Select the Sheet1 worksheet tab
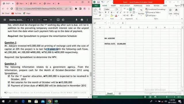Image resolution: width=184 pixels, height=104 pixels. click(x=110, y=93)
